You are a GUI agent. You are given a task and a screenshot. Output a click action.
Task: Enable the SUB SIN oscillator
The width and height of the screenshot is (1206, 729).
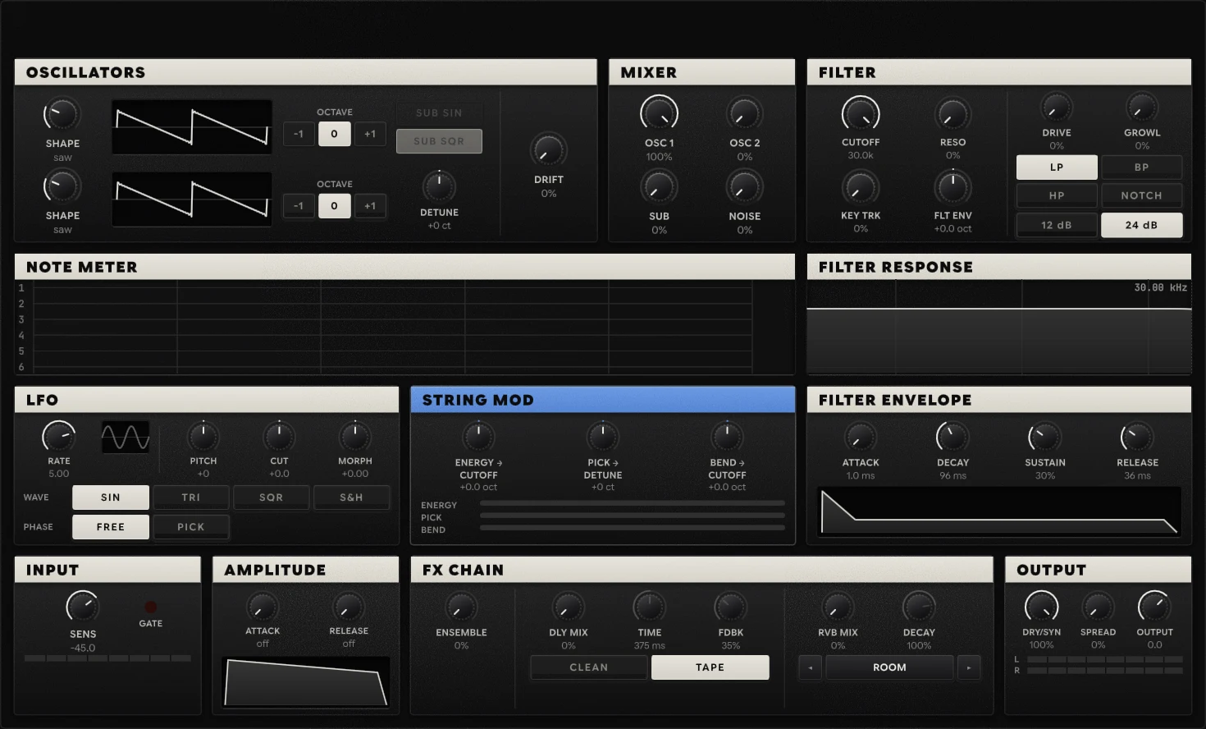tap(439, 113)
